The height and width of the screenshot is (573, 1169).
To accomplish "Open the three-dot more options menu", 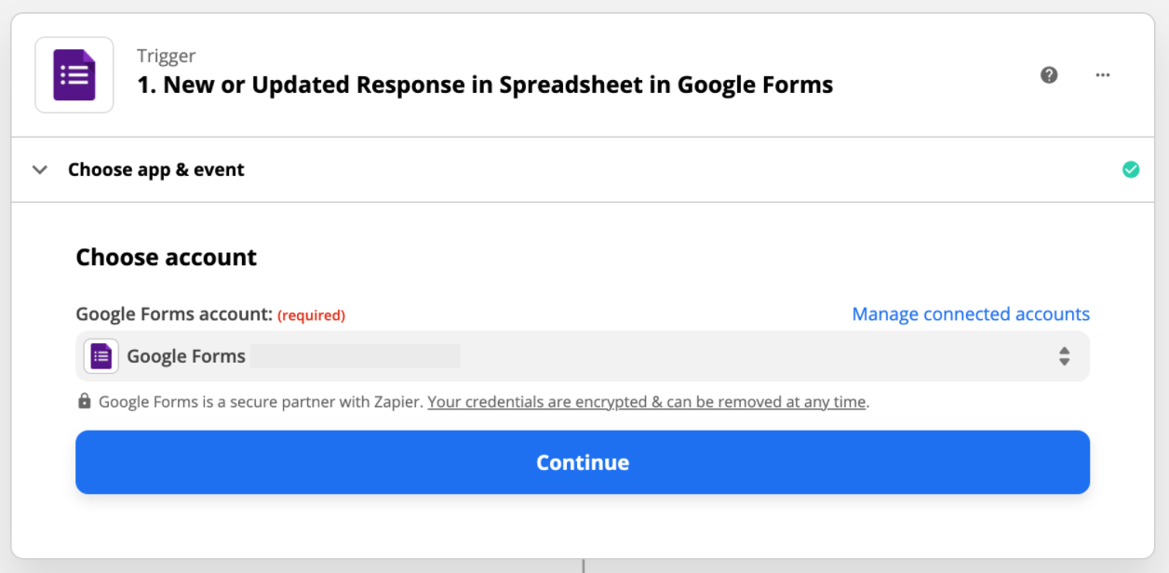I will (1103, 75).
